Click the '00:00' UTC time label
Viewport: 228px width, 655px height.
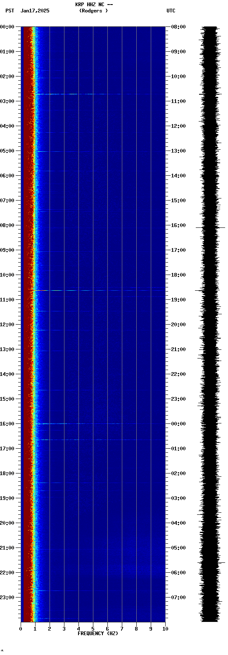(x=178, y=424)
